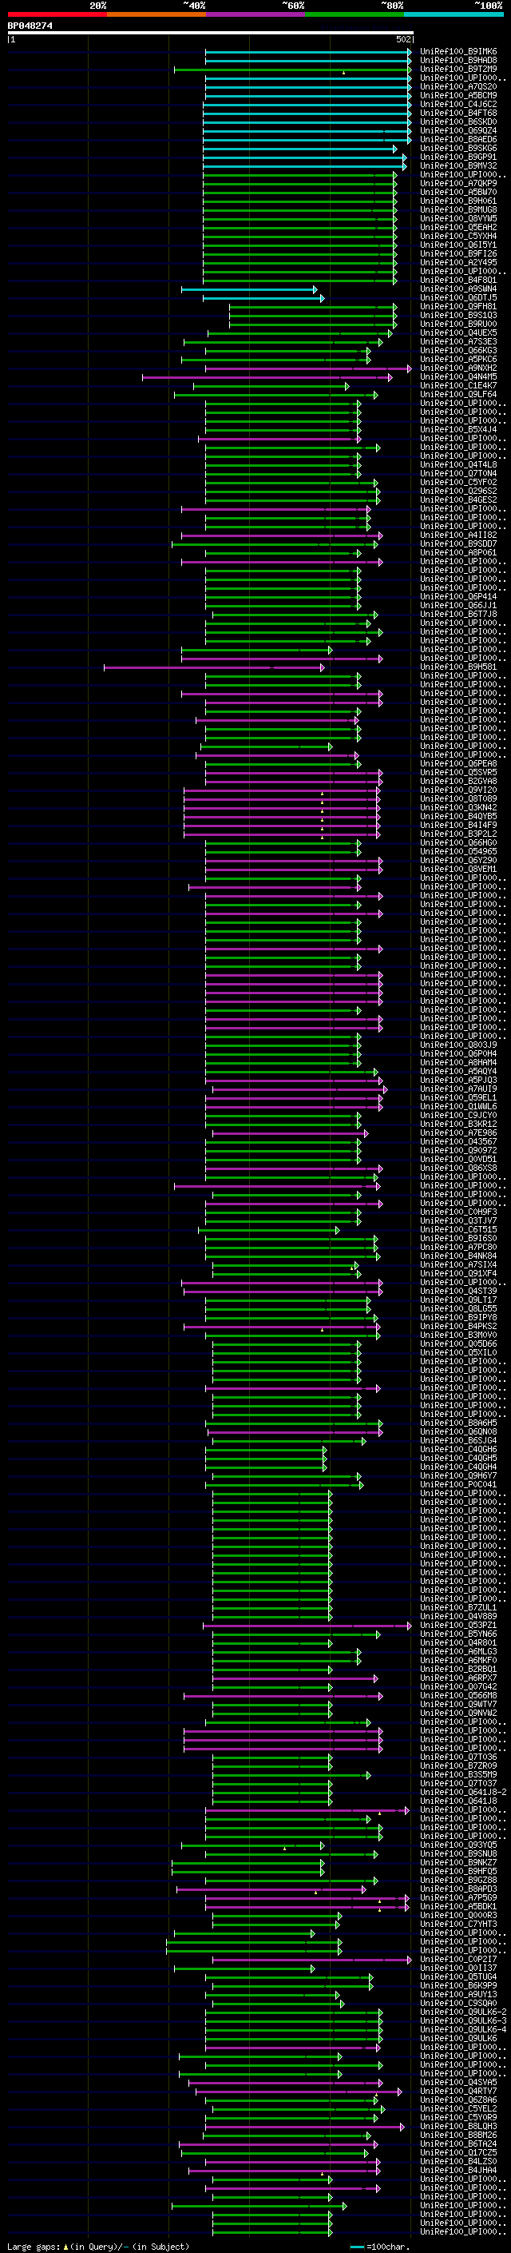The width and height of the screenshot is (511, 2253).
Task: Select hit label UniRef100_B9MV32
Action: 458,166
